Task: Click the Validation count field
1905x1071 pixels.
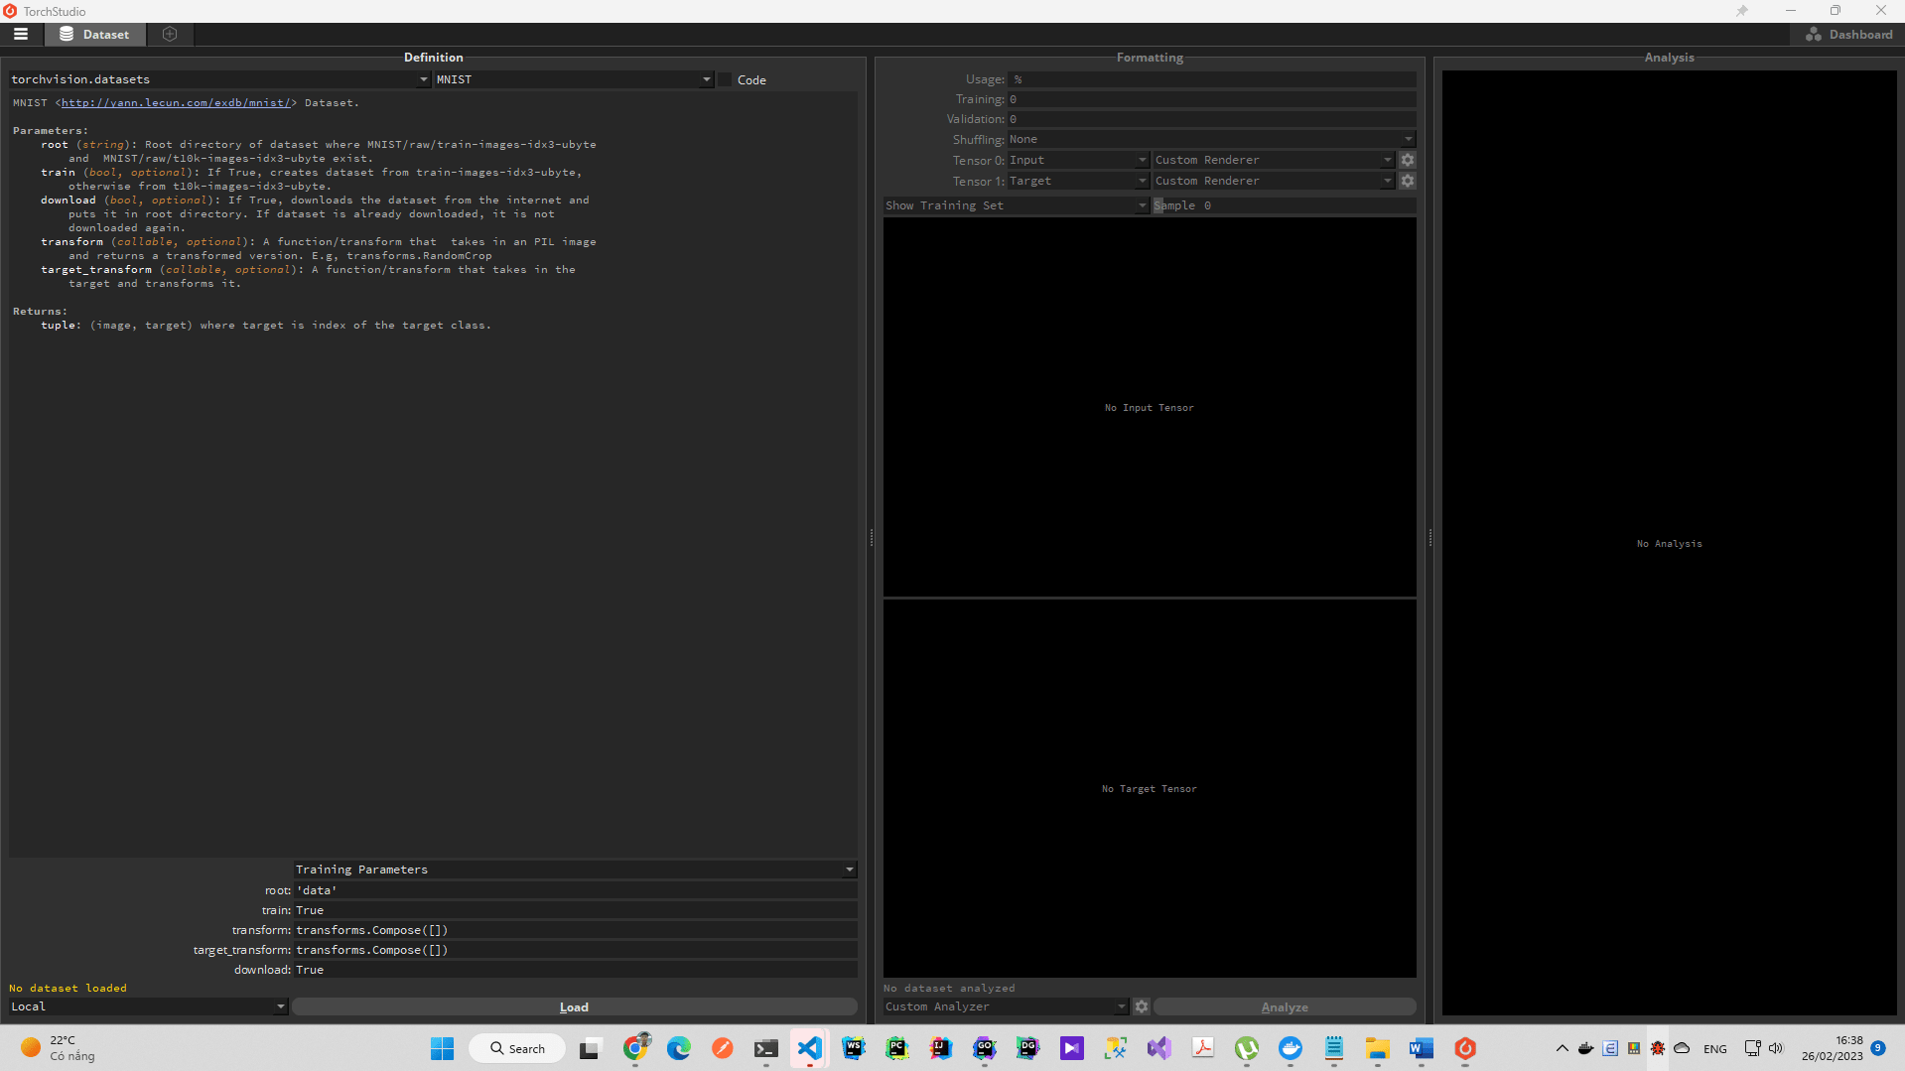Action: (x=1211, y=119)
